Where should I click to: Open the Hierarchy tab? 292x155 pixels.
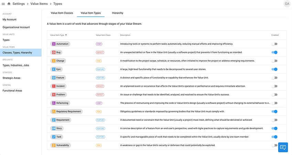[x=118, y=13]
